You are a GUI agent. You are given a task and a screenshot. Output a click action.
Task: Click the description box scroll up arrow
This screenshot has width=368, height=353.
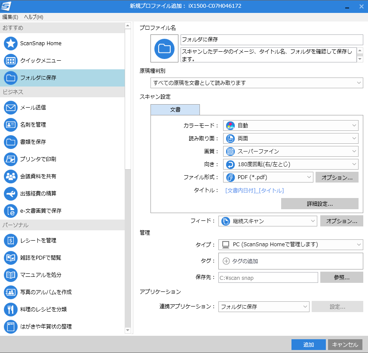click(360, 50)
